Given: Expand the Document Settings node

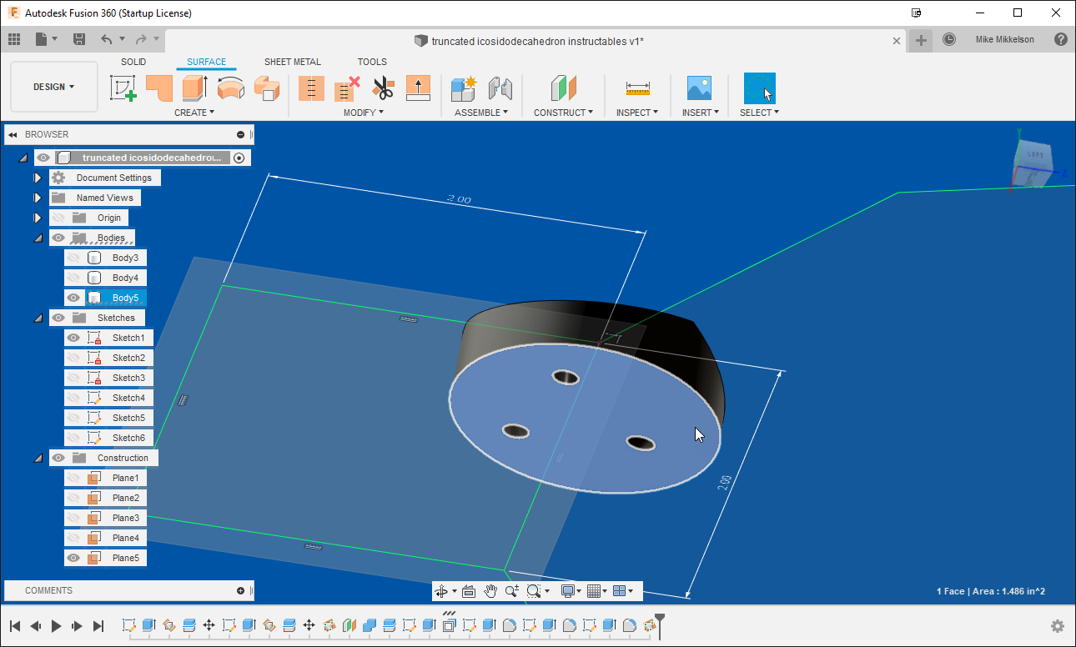Looking at the screenshot, I should tap(38, 177).
